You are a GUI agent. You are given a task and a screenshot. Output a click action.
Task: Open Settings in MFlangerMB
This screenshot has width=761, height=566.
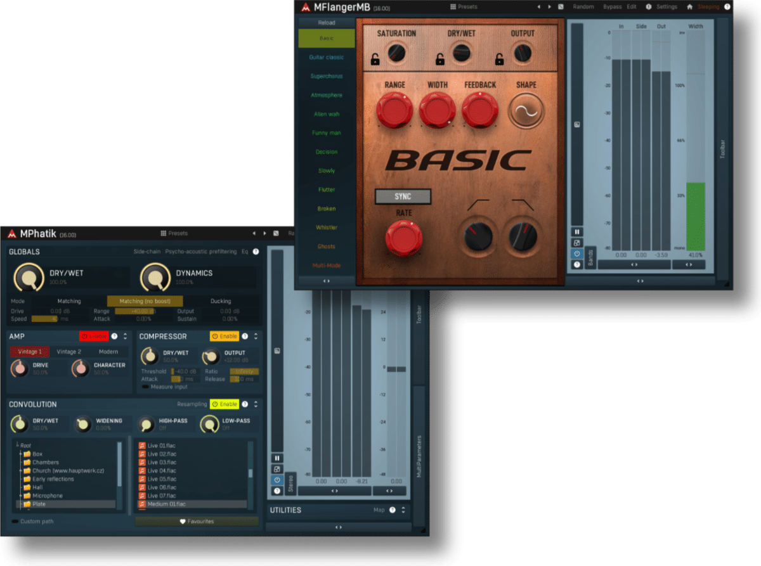point(667,7)
